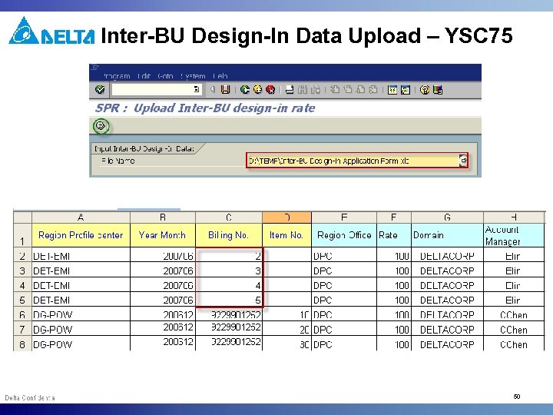
Task: Click the Create Shortcut icon
Action: (406, 90)
